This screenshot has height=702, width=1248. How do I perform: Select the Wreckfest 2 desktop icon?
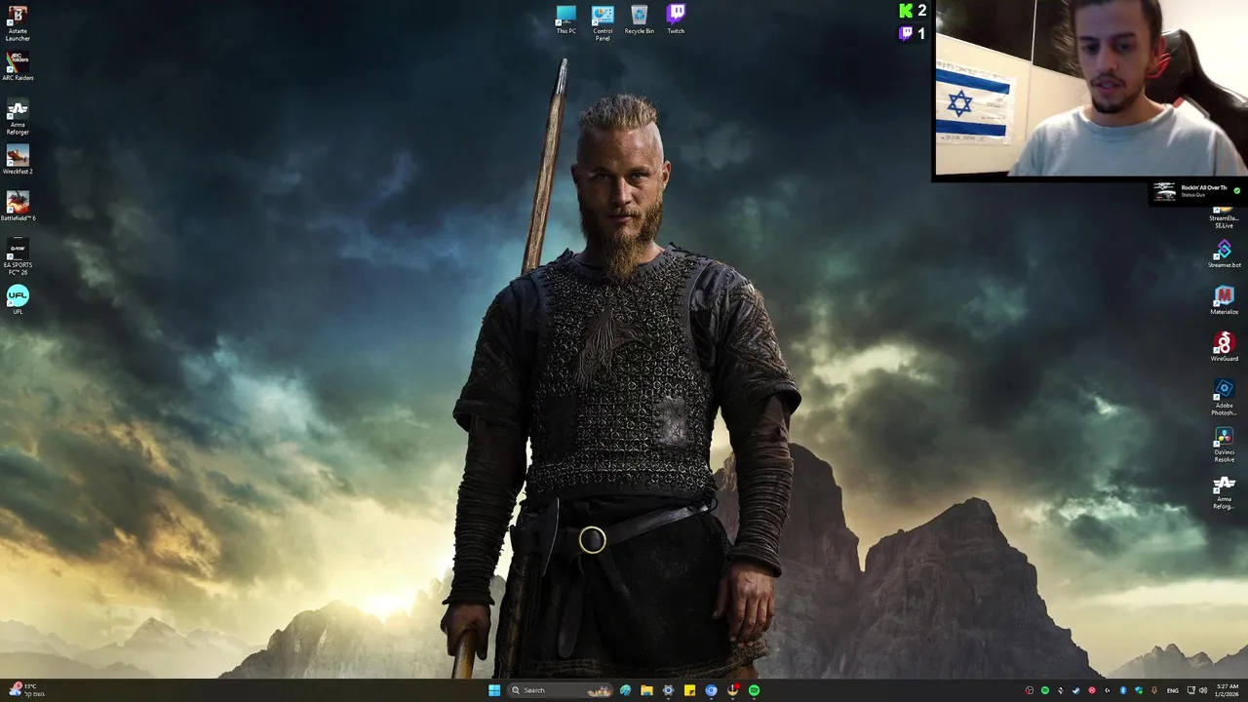[18, 160]
